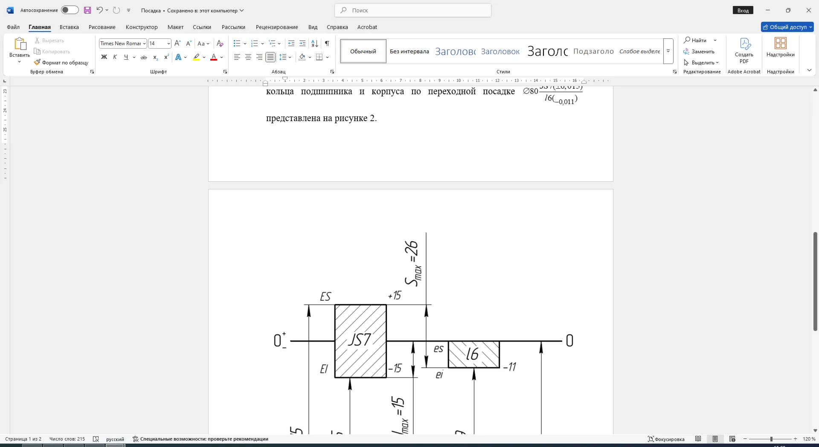This screenshot has width=819, height=447.
Task: Expand the Styles gallery
Action: coord(668,51)
